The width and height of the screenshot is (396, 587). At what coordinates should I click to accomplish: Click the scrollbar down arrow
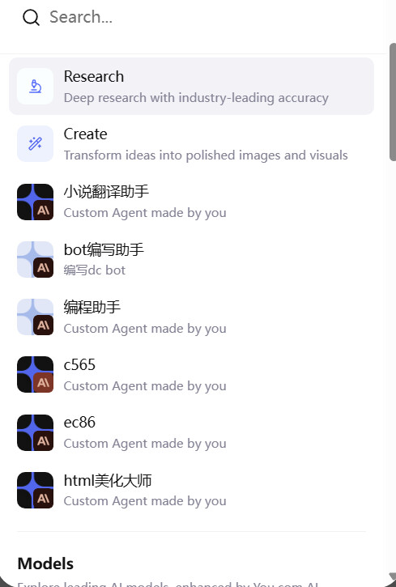coord(393,576)
